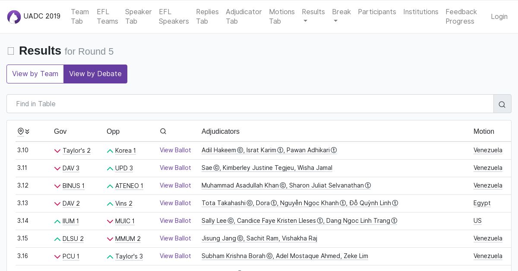This screenshot has width=518, height=271.
Task: Go to the Motions Tab
Action: [281, 16]
